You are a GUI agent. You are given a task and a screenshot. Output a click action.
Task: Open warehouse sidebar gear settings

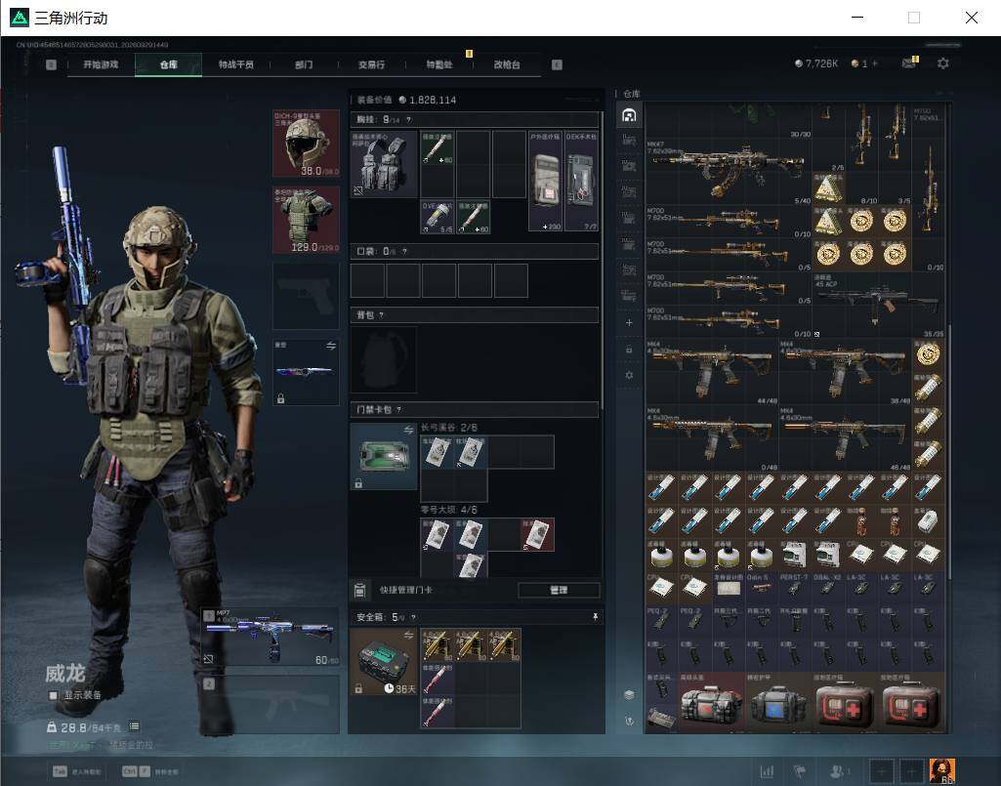(630, 376)
